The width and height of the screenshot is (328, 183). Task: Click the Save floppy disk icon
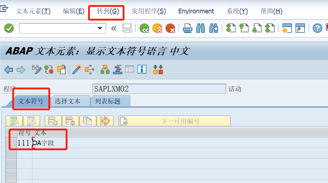click(127, 28)
